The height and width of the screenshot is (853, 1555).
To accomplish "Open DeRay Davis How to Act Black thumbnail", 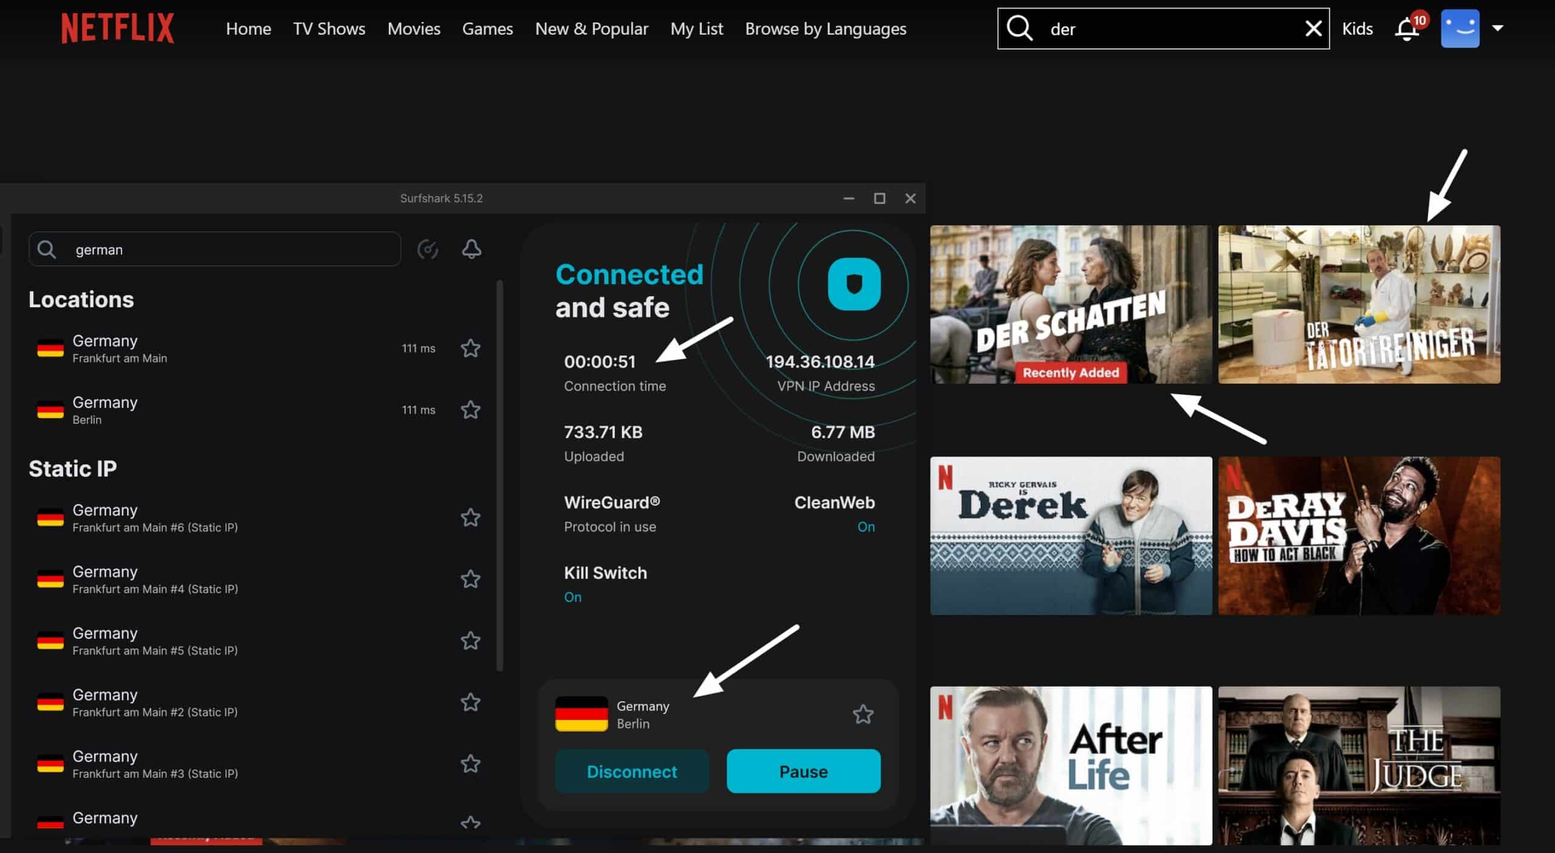I will tap(1359, 535).
